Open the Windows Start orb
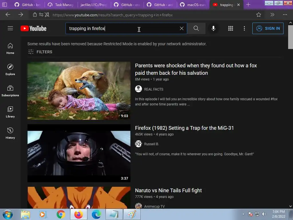 8,214
